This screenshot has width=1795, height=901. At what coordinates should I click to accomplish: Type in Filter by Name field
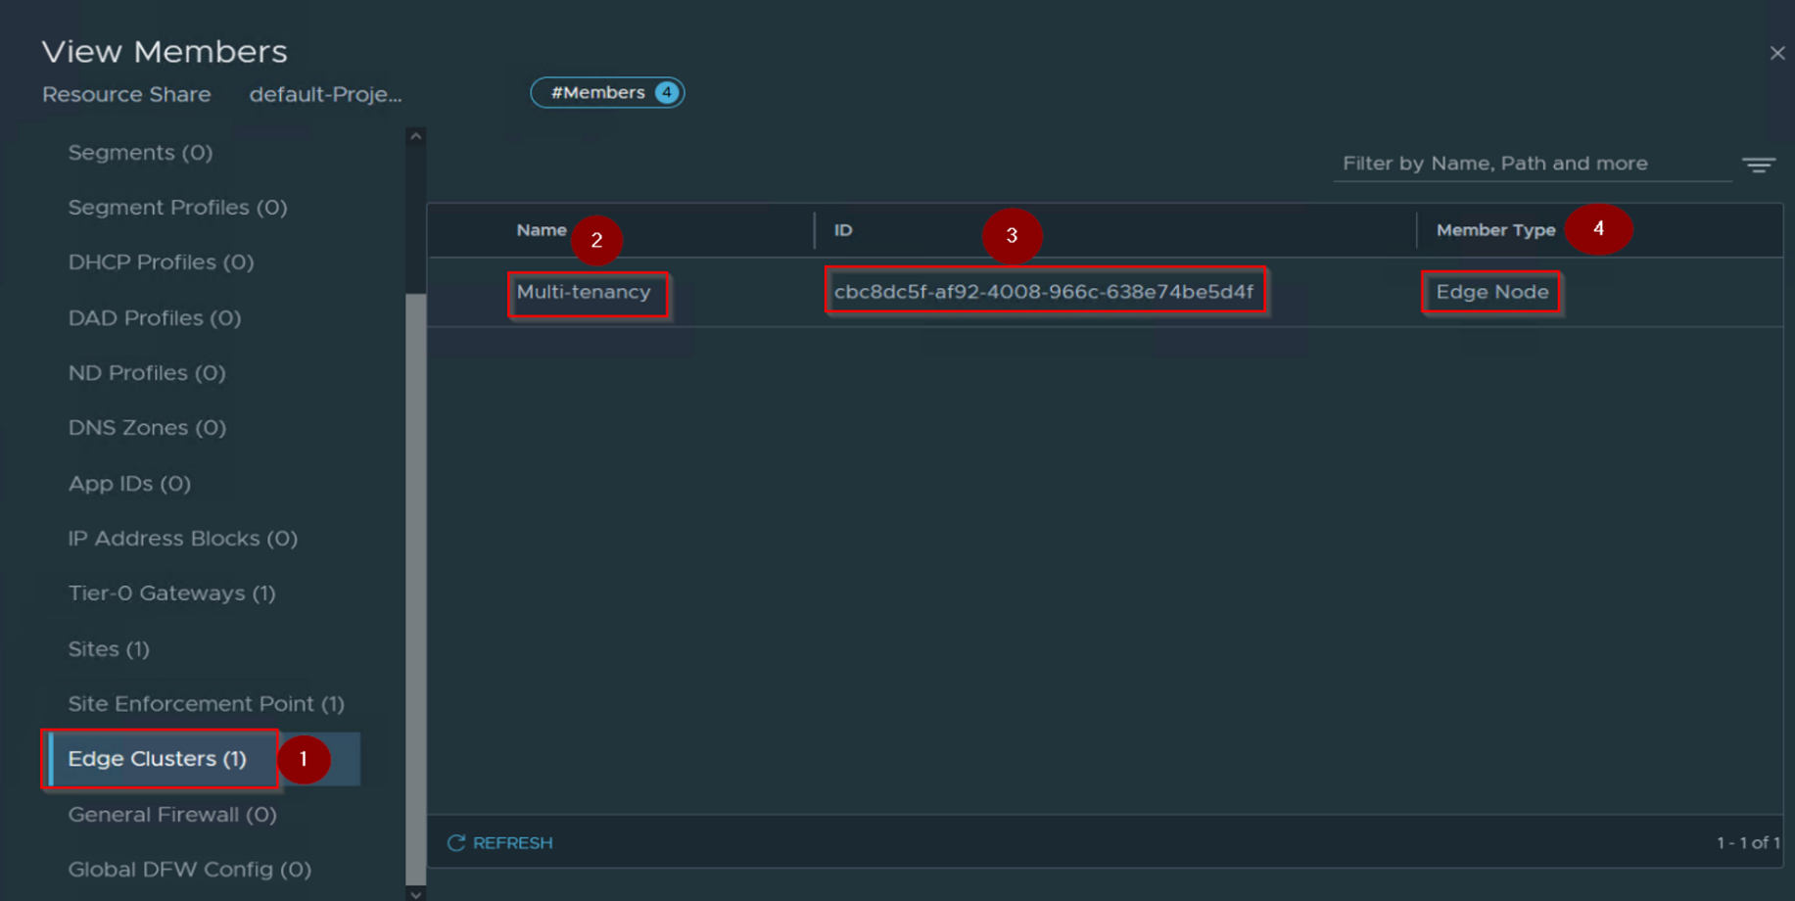1531,164
